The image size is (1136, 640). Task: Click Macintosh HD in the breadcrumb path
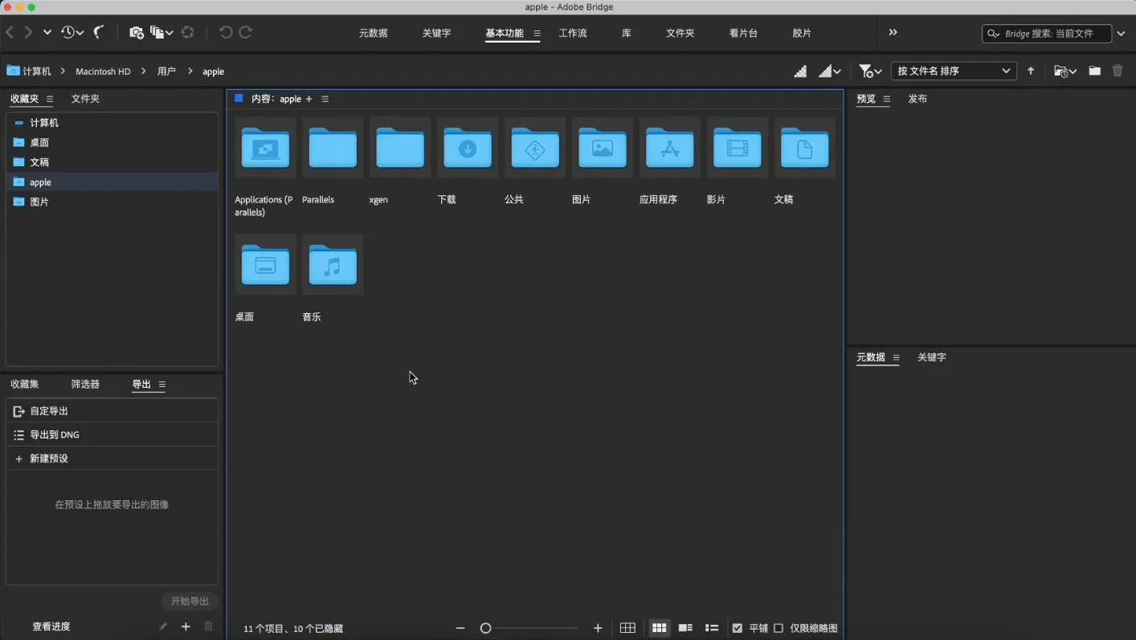point(103,71)
